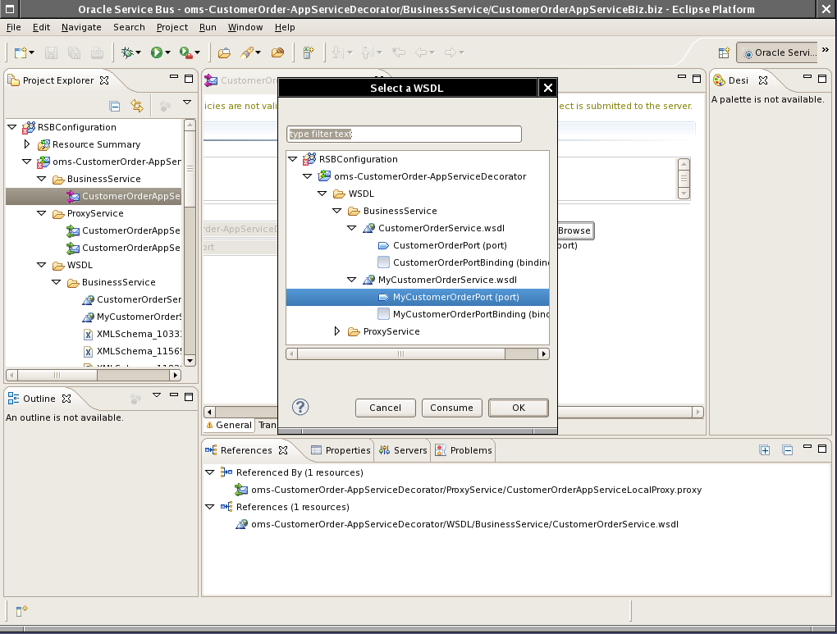Click the type filter text field

[404, 134]
